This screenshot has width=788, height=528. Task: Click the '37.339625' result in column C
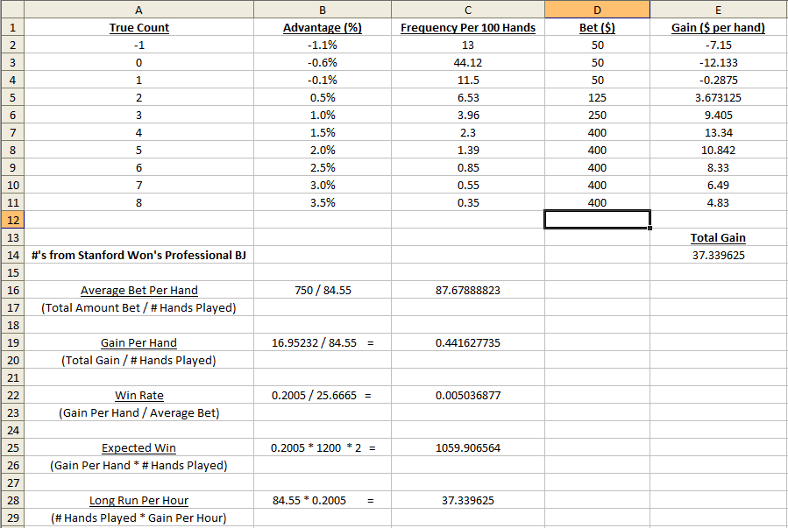click(468, 500)
